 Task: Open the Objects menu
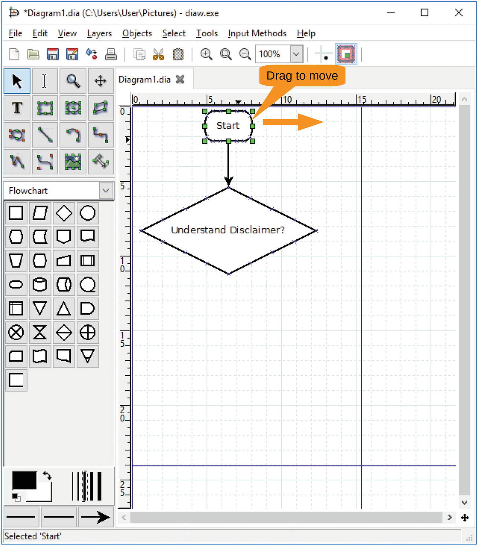pos(137,33)
